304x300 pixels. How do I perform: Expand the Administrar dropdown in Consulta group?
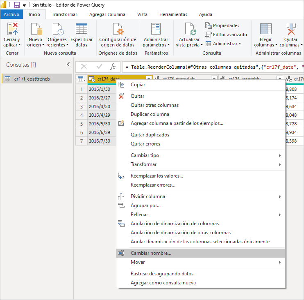pos(240,44)
